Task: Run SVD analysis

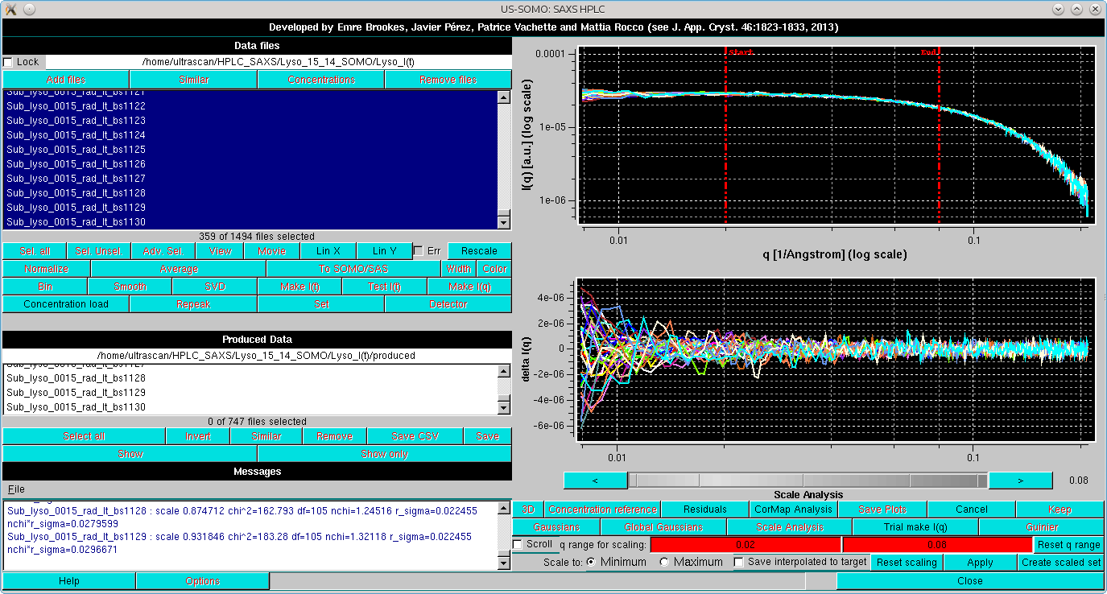Action: pyautogui.click(x=213, y=286)
